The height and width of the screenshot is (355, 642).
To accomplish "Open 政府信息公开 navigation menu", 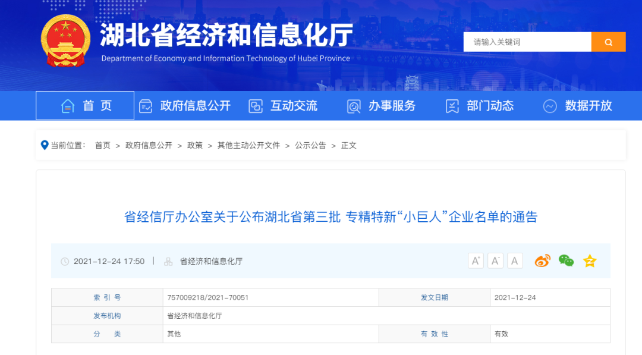I will 185,106.
